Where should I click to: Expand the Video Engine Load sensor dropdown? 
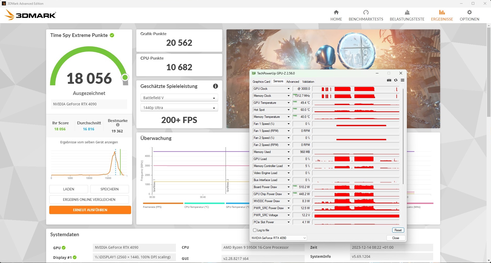tap(289, 173)
